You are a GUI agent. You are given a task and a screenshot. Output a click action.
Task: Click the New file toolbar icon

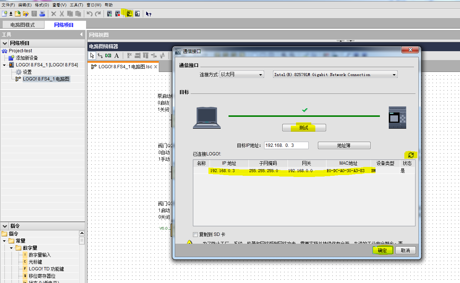pyautogui.click(x=4, y=14)
